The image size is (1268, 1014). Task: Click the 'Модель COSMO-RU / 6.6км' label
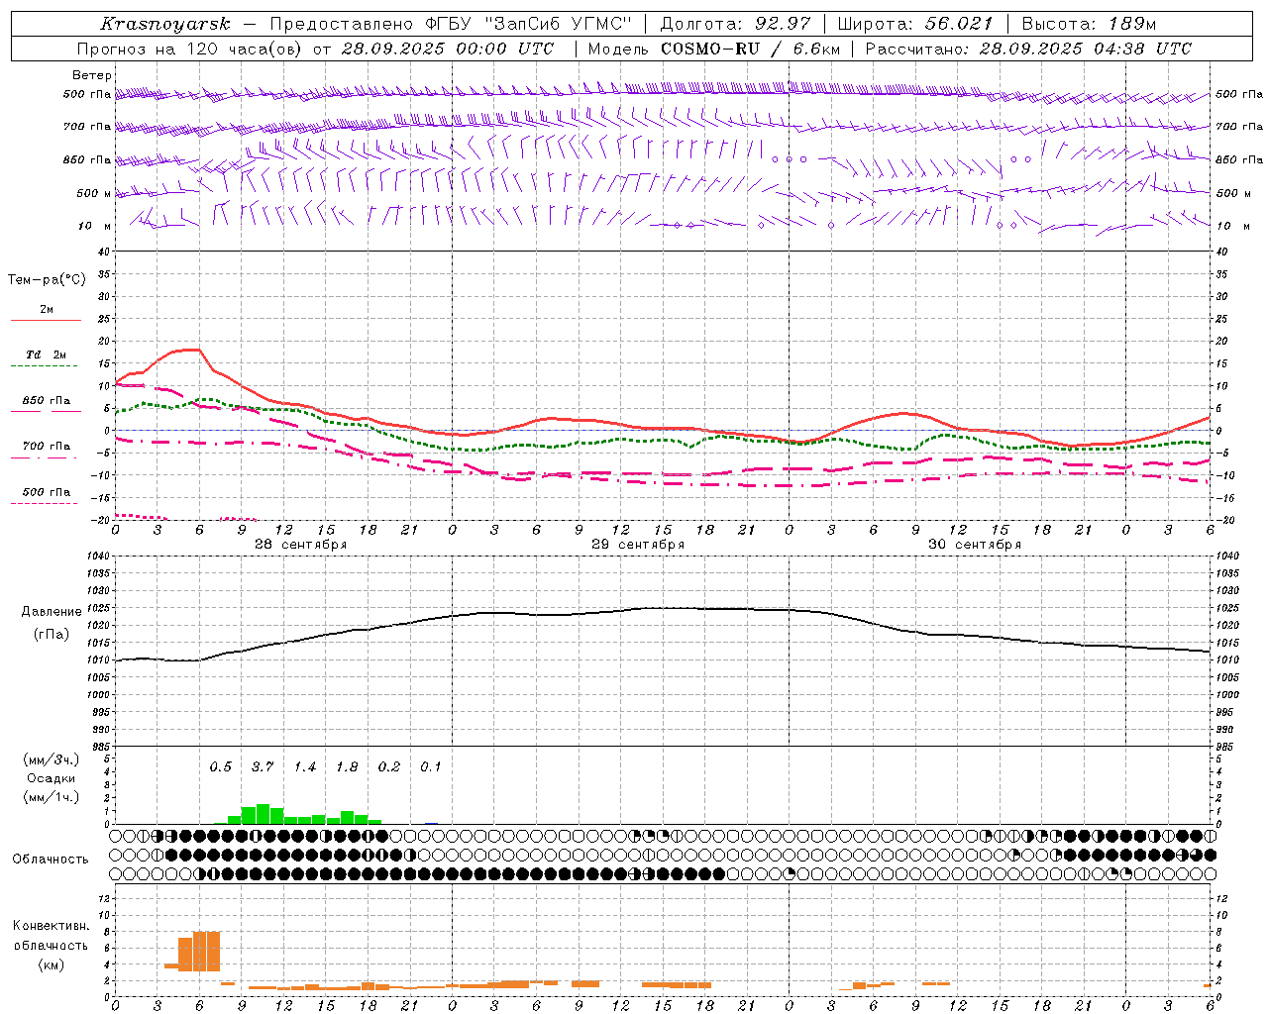tap(713, 49)
